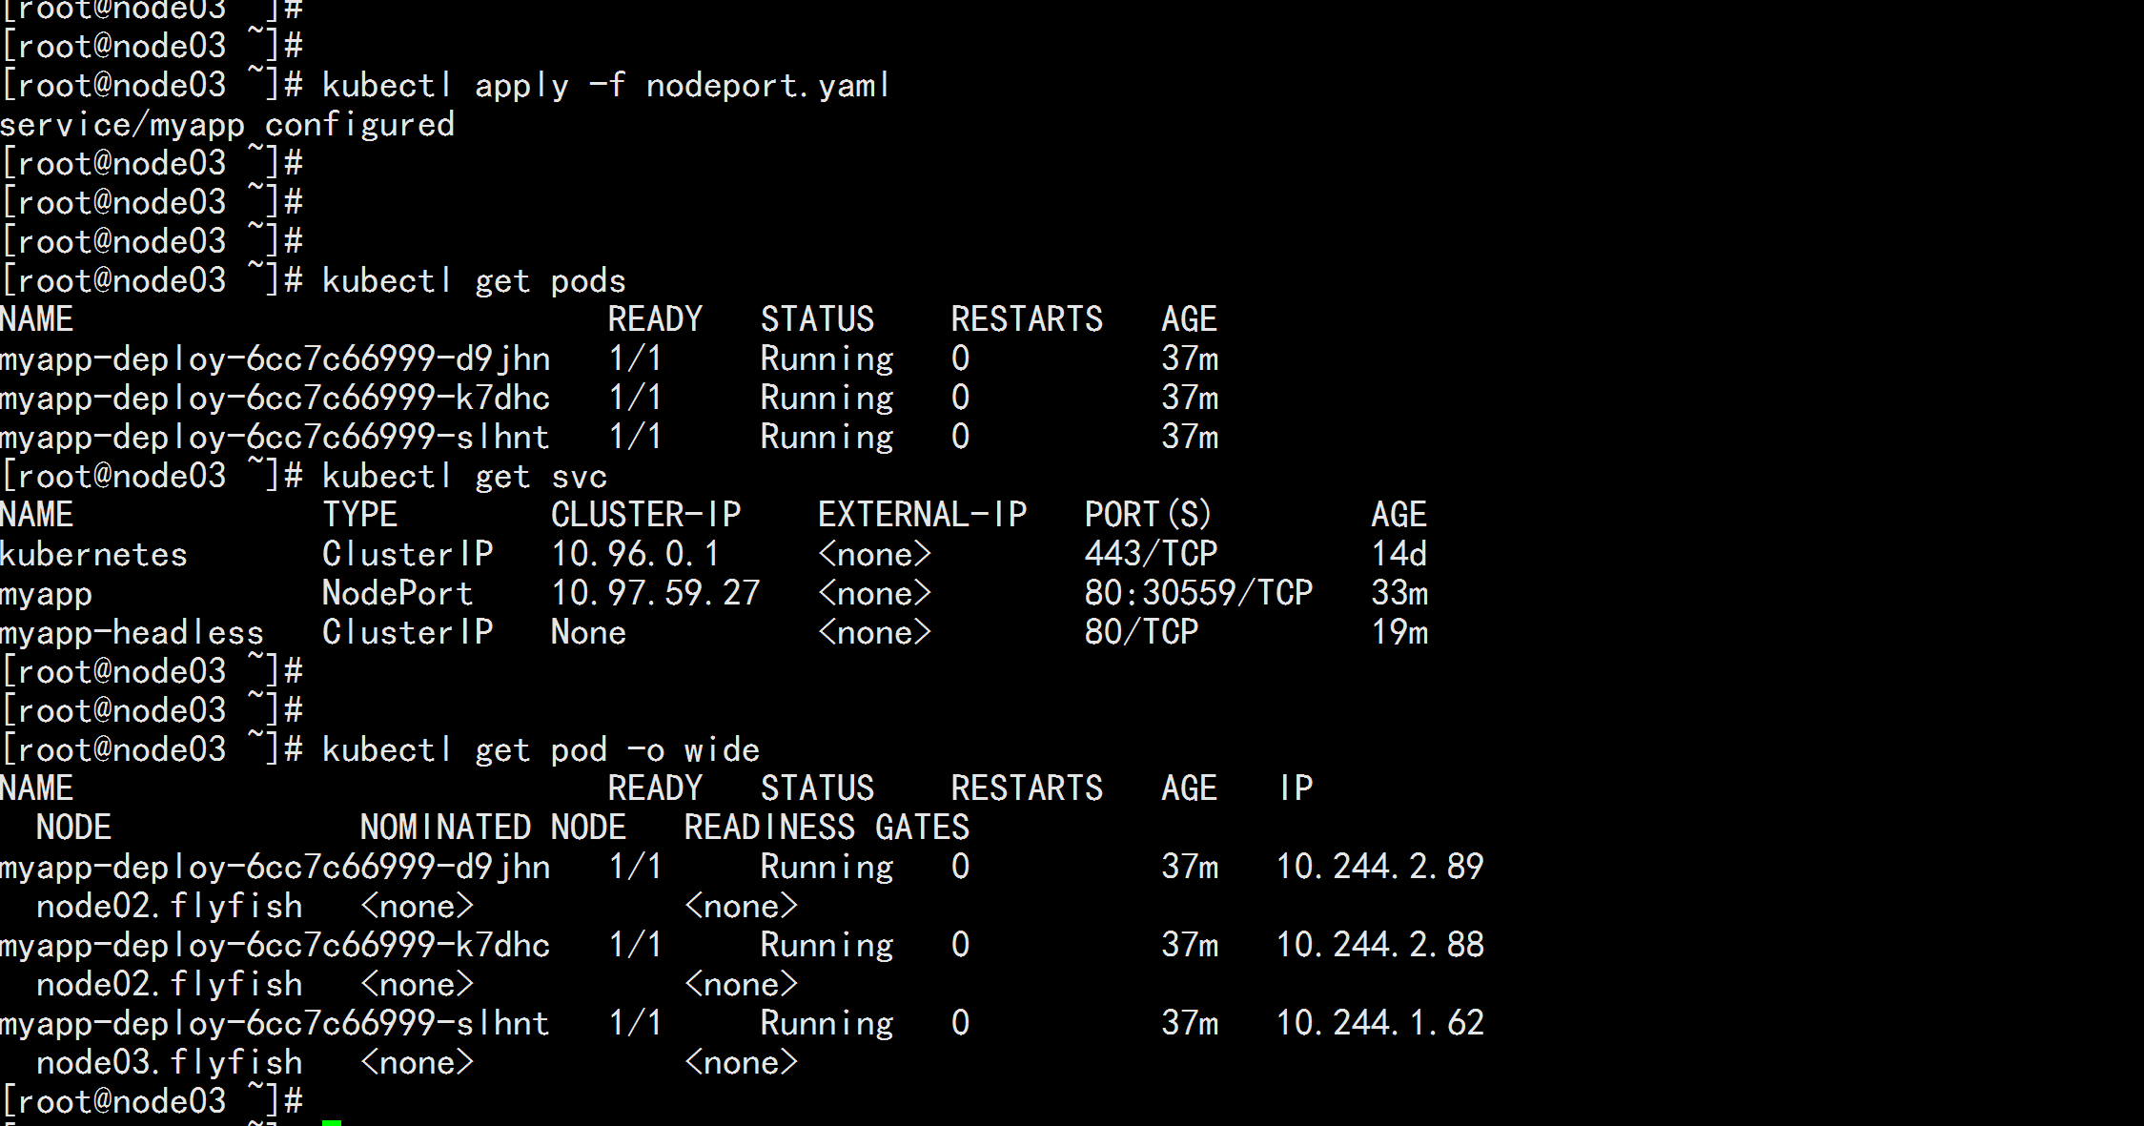Screen dimensions: 2144x1126
Task: Click pod IP 10.244.1.62
Action: tap(1379, 1024)
